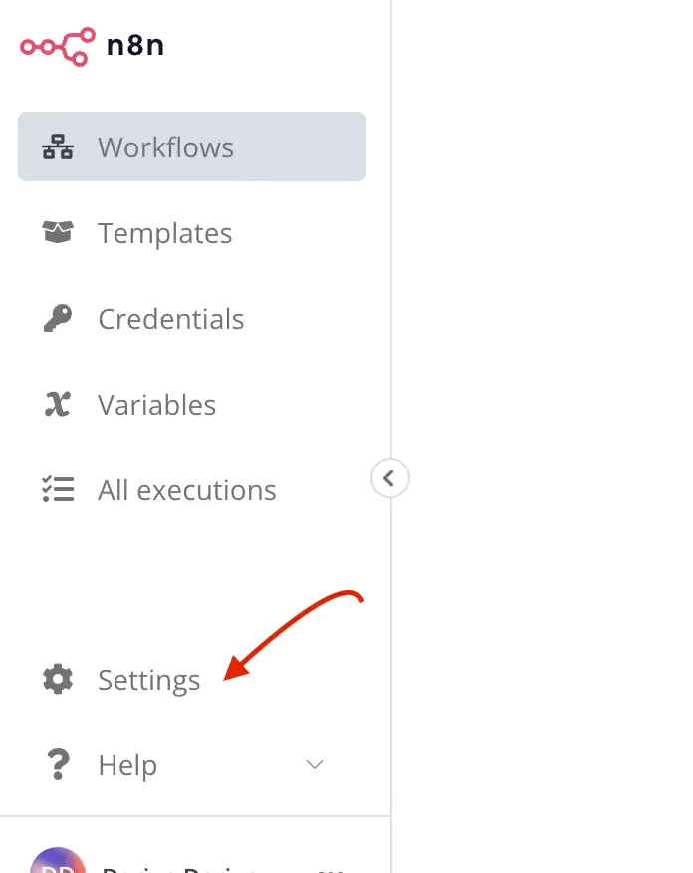Click the n8n brand name text

click(135, 44)
